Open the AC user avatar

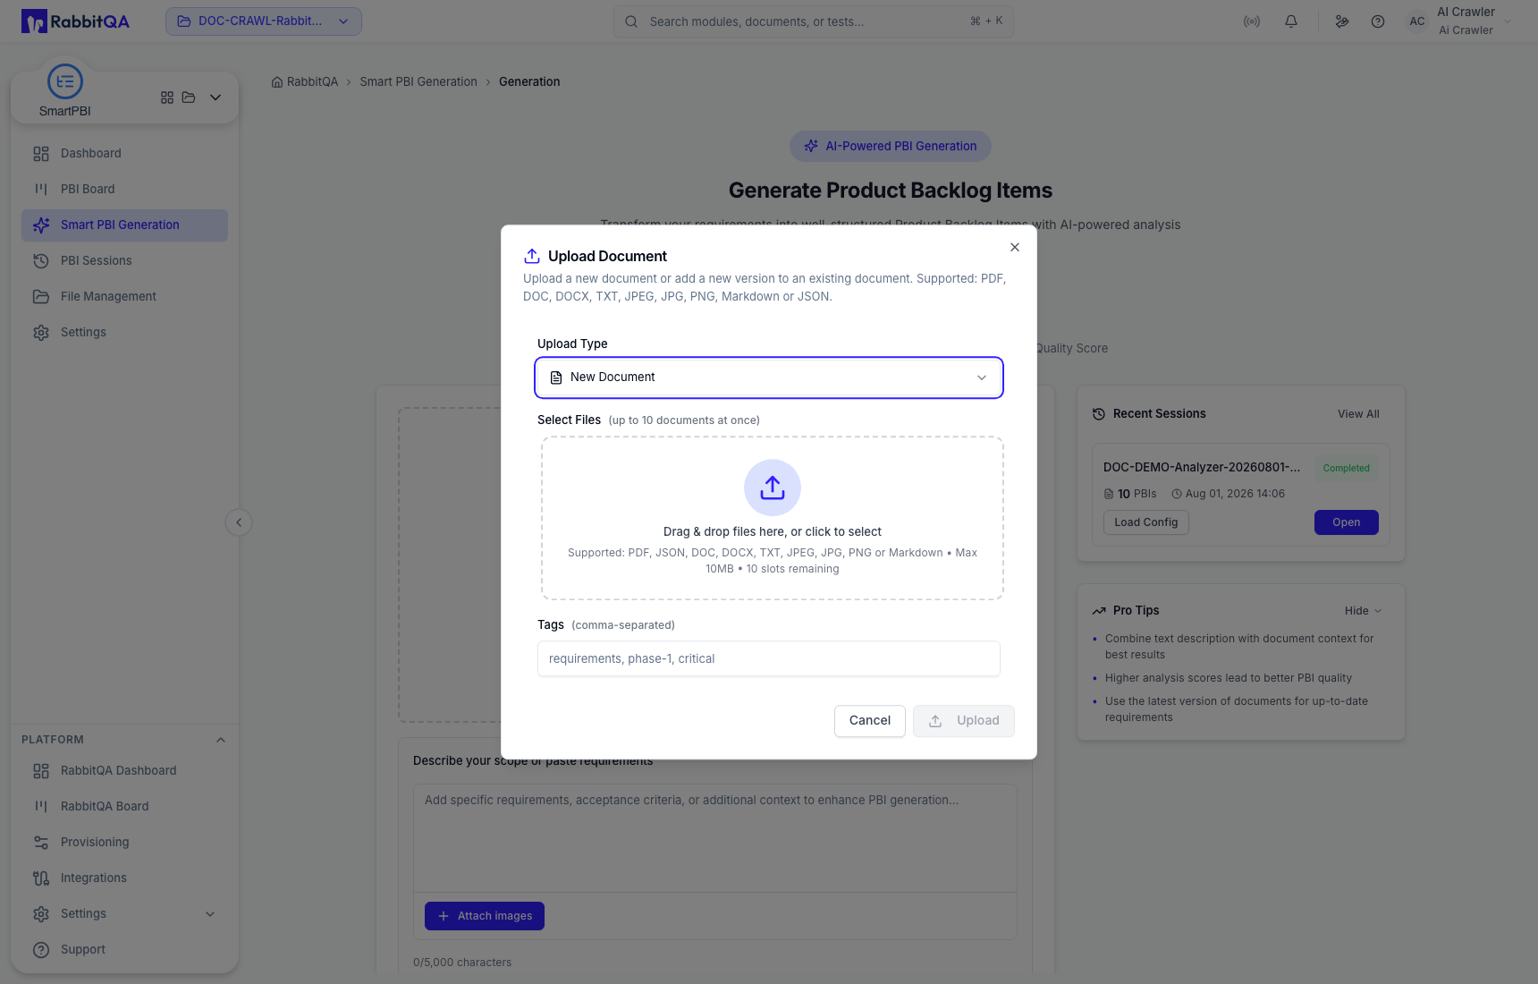1417,21
